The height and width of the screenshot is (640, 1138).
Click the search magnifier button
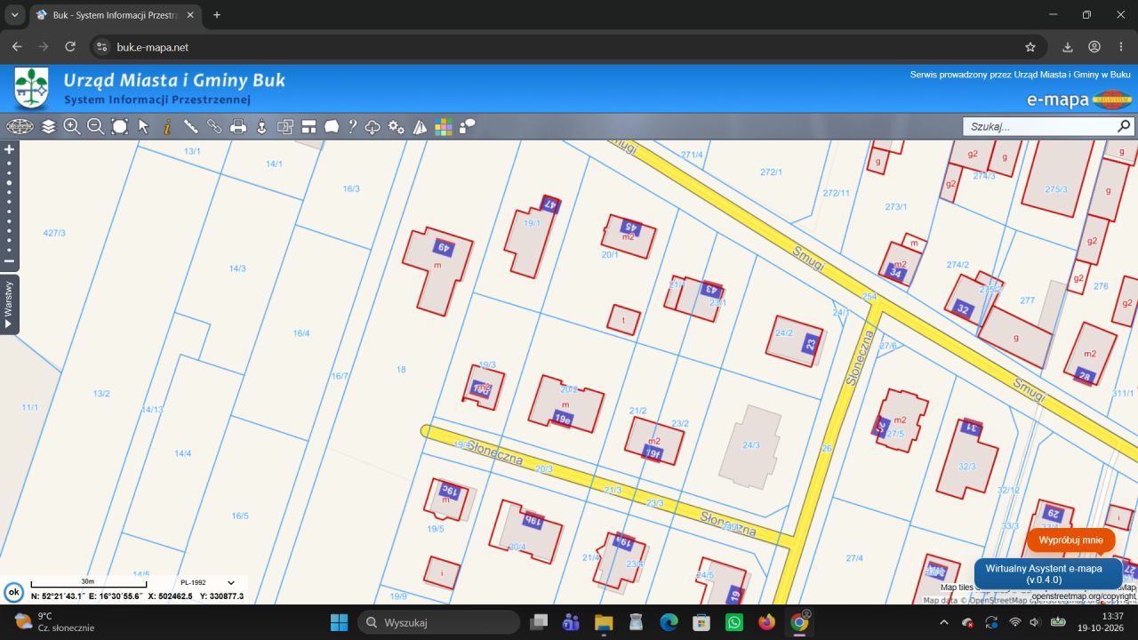(x=1125, y=126)
